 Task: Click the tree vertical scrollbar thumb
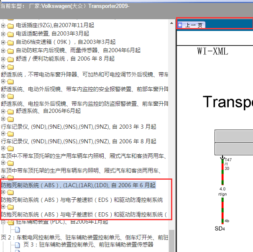pyautogui.click(x=171, y=241)
